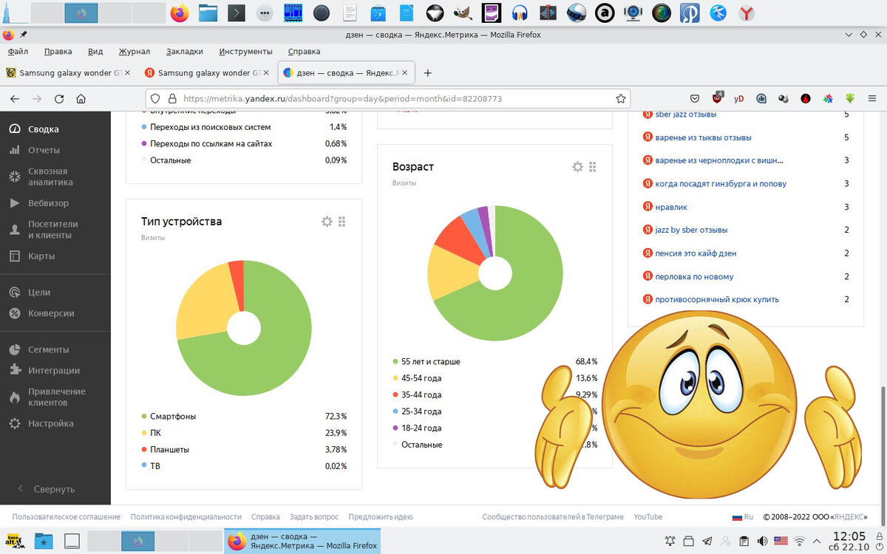The height and width of the screenshot is (554, 887).
Task: Open the green download arrow extension
Action: point(850,98)
